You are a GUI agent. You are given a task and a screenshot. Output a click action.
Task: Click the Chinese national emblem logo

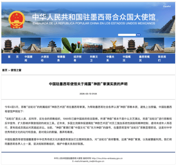pos(17,20)
